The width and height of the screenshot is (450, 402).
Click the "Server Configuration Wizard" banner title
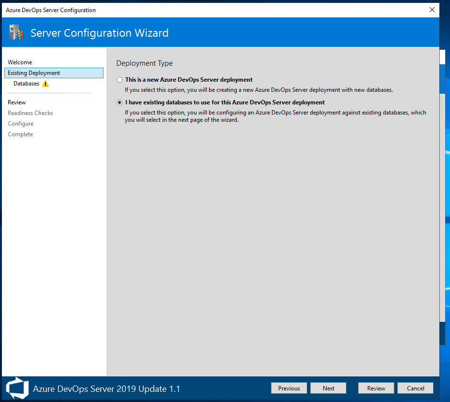click(x=100, y=33)
